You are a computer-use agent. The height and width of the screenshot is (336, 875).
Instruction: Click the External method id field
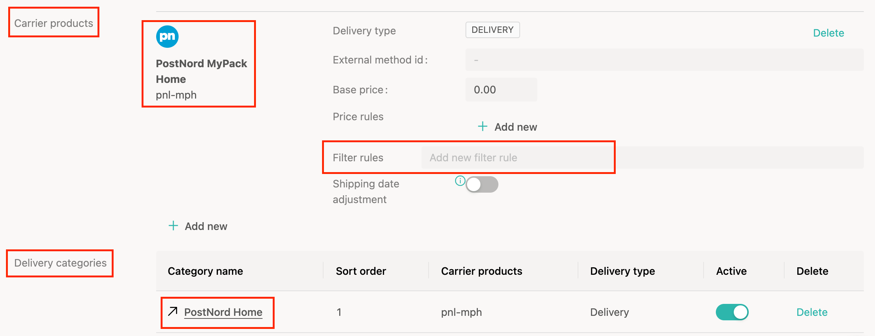coord(664,60)
